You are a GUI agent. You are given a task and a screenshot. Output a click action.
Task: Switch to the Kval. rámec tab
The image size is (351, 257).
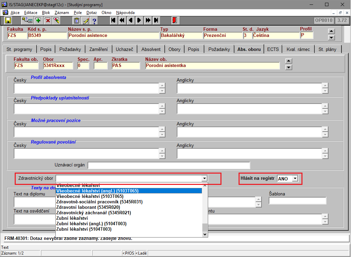[298, 49]
